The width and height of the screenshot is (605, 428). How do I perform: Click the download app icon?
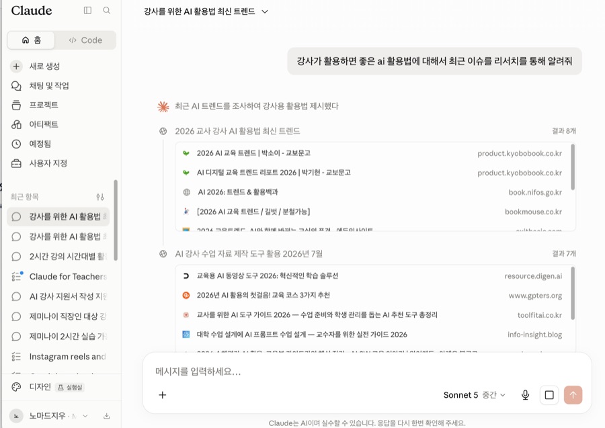106,416
